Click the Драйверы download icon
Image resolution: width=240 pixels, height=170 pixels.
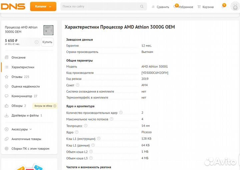pyautogui.click(x=7, y=115)
